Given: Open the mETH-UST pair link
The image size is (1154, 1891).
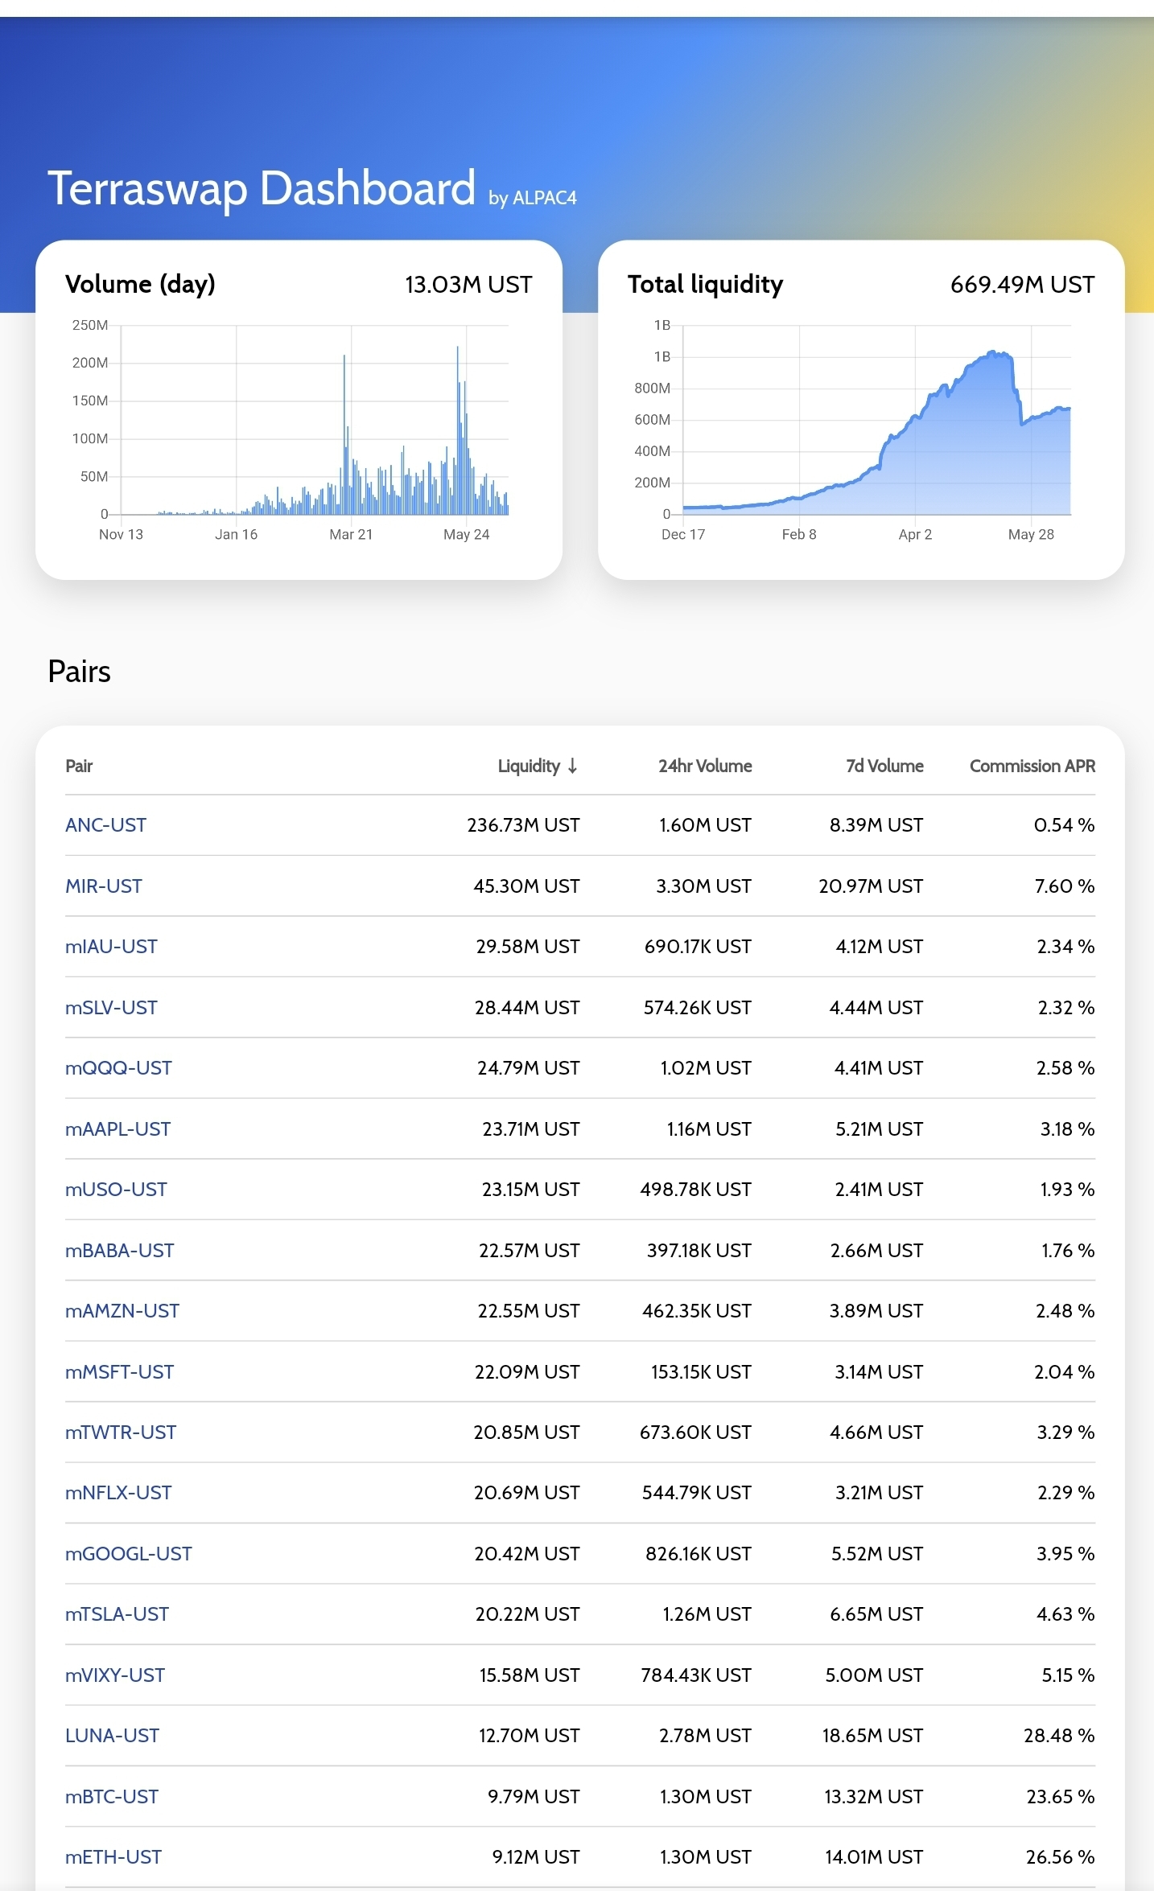Looking at the screenshot, I should coord(113,1857).
